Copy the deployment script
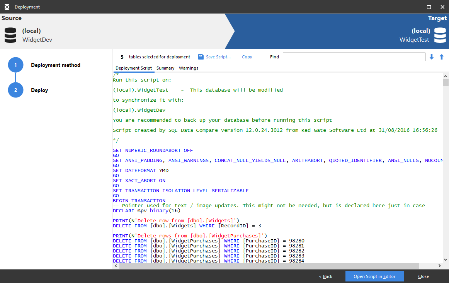The width and height of the screenshot is (449, 283). click(x=247, y=57)
